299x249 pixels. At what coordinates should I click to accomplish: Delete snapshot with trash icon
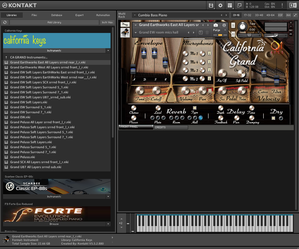(x=207, y=32)
